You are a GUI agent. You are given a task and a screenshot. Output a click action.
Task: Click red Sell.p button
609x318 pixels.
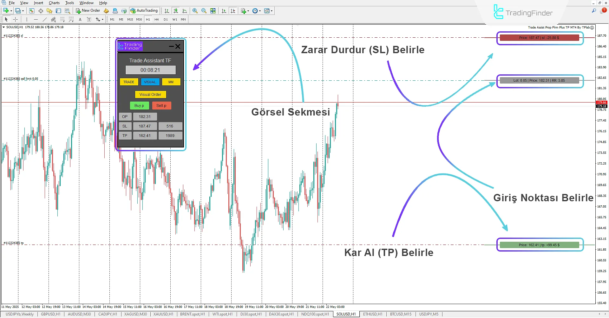click(x=161, y=106)
